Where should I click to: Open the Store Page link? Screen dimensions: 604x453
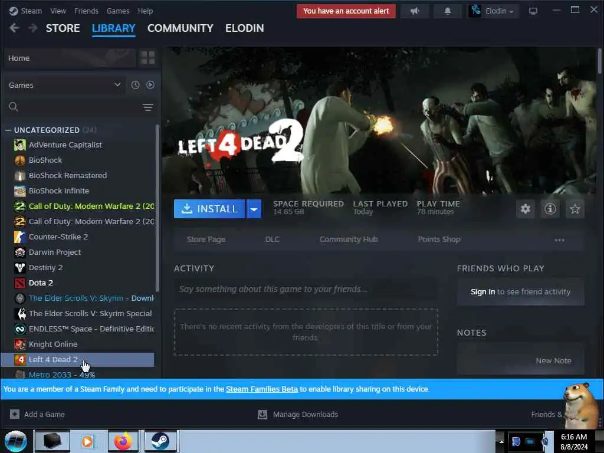tap(206, 239)
